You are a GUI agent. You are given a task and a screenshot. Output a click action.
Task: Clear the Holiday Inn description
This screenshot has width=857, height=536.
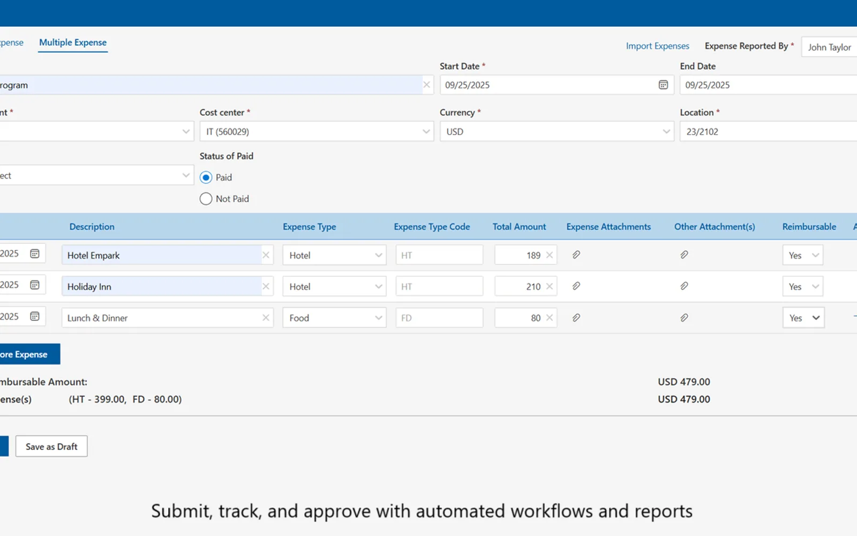(x=266, y=286)
